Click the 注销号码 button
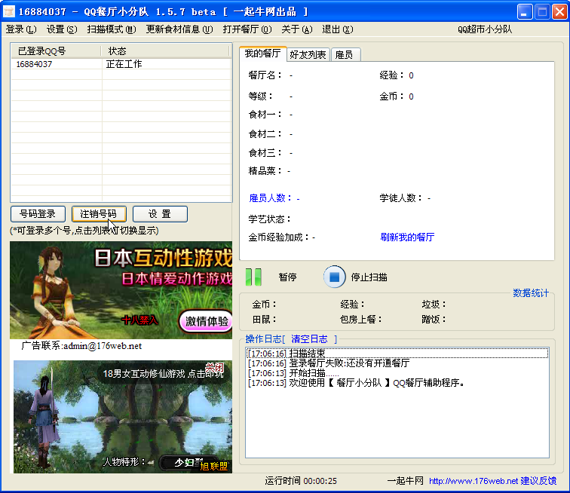 tap(99, 214)
